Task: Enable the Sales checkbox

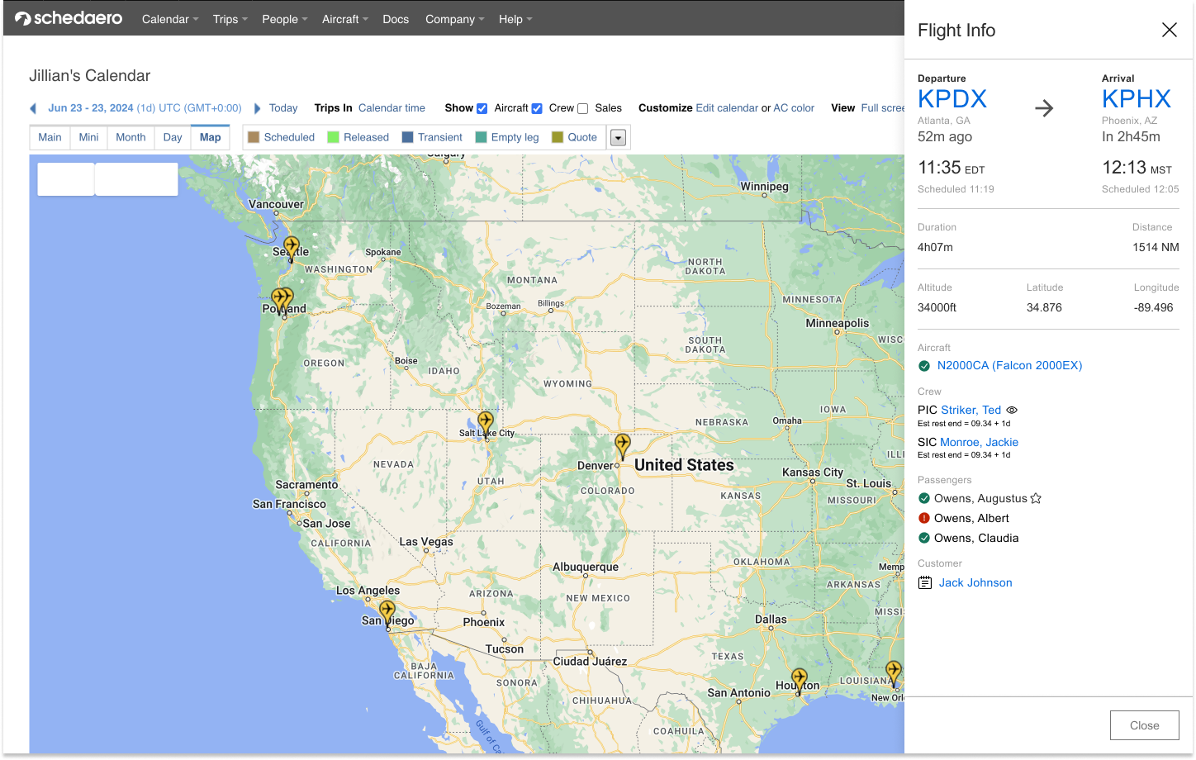Action: pyautogui.click(x=583, y=108)
